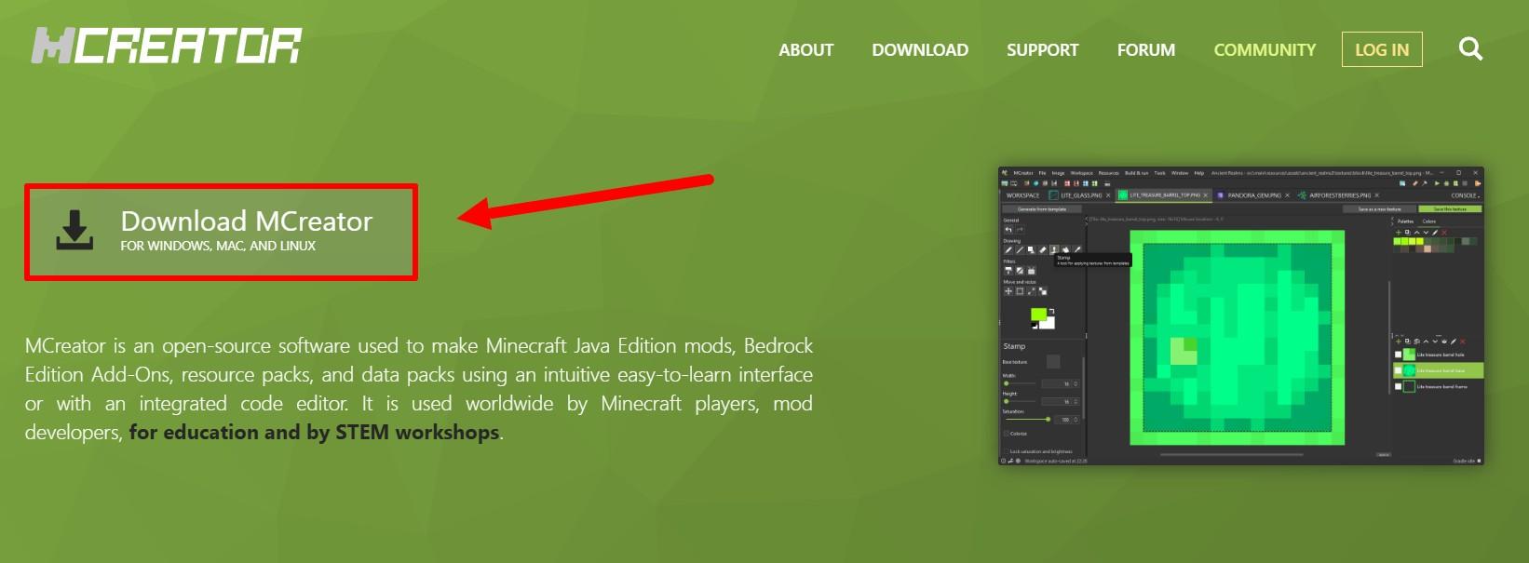This screenshot has width=1529, height=563.
Task: Open the Community menu item
Action: [1265, 50]
